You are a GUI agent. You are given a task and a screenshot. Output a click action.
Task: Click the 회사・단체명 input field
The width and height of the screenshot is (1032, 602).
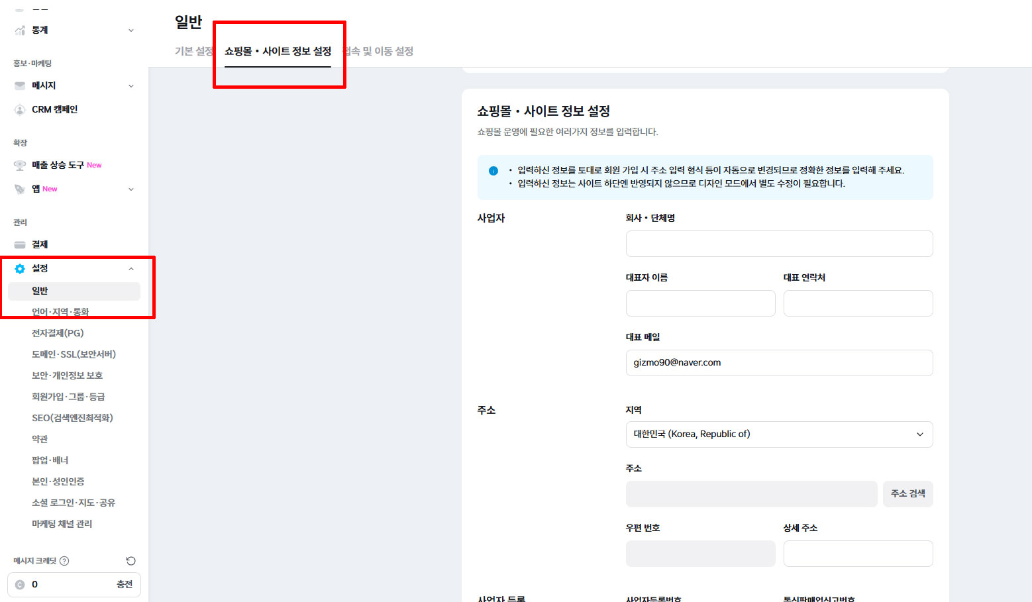pos(779,244)
